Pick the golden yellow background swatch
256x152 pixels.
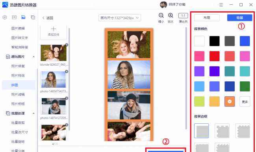coord(215,102)
